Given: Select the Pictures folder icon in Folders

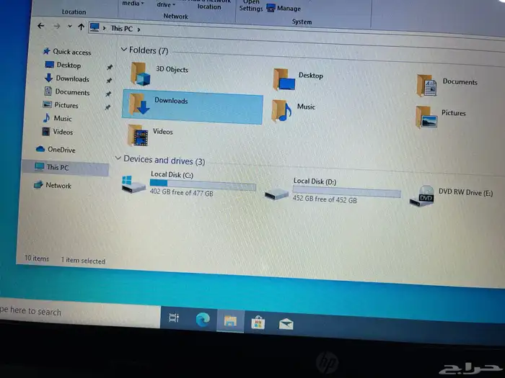Looking at the screenshot, I should [x=426, y=117].
